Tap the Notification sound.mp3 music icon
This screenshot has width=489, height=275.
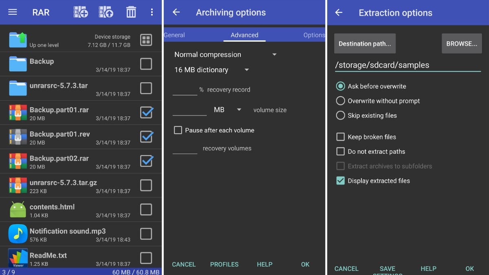coord(18,234)
